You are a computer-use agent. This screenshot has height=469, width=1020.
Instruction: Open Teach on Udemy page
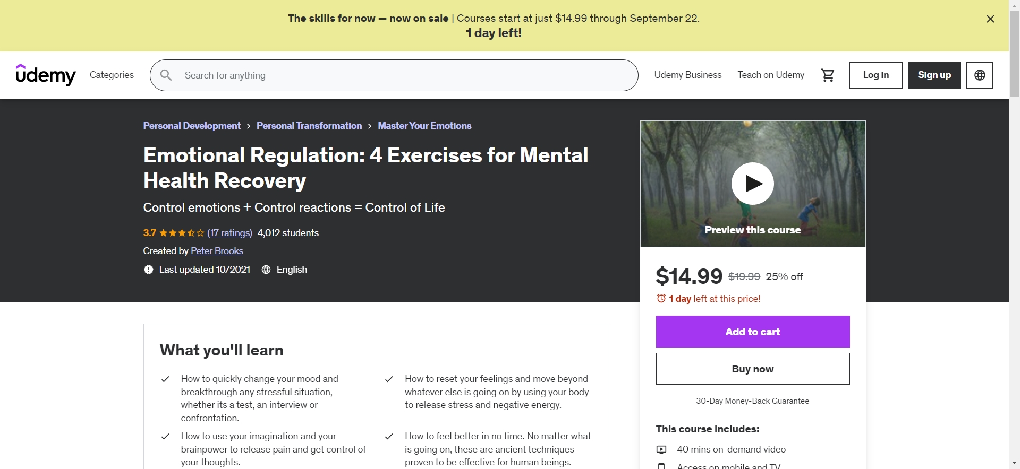pos(770,75)
